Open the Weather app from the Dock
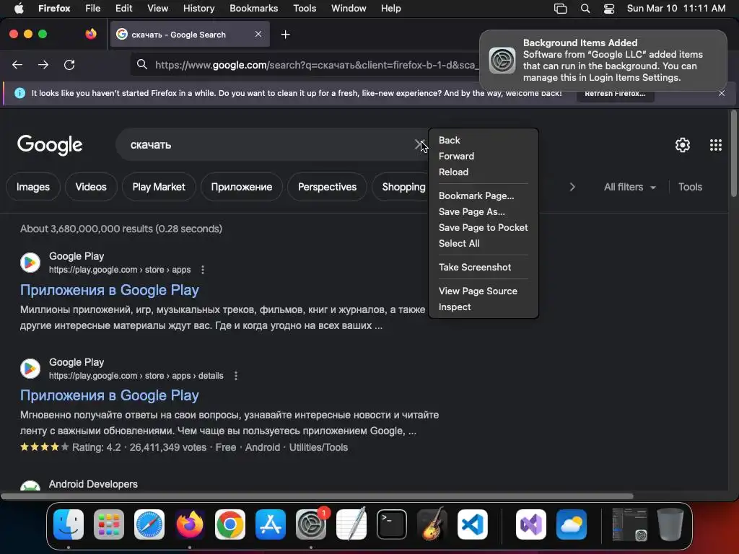739x554 pixels. (x=572, y=524)
